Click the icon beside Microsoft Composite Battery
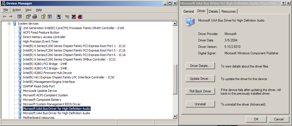The image size is (292, 126). pyautogui.click(x=20, y=100)
